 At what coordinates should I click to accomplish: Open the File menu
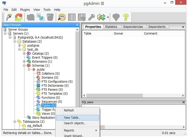[6, 10]
